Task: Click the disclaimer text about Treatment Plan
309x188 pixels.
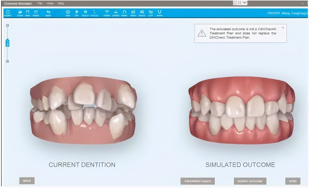Action: click(x=243, y=33)
